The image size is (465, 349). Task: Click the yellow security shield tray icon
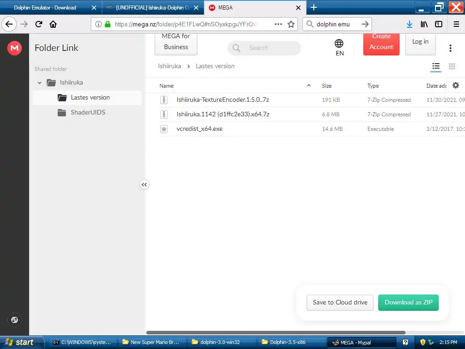(423, 342)
